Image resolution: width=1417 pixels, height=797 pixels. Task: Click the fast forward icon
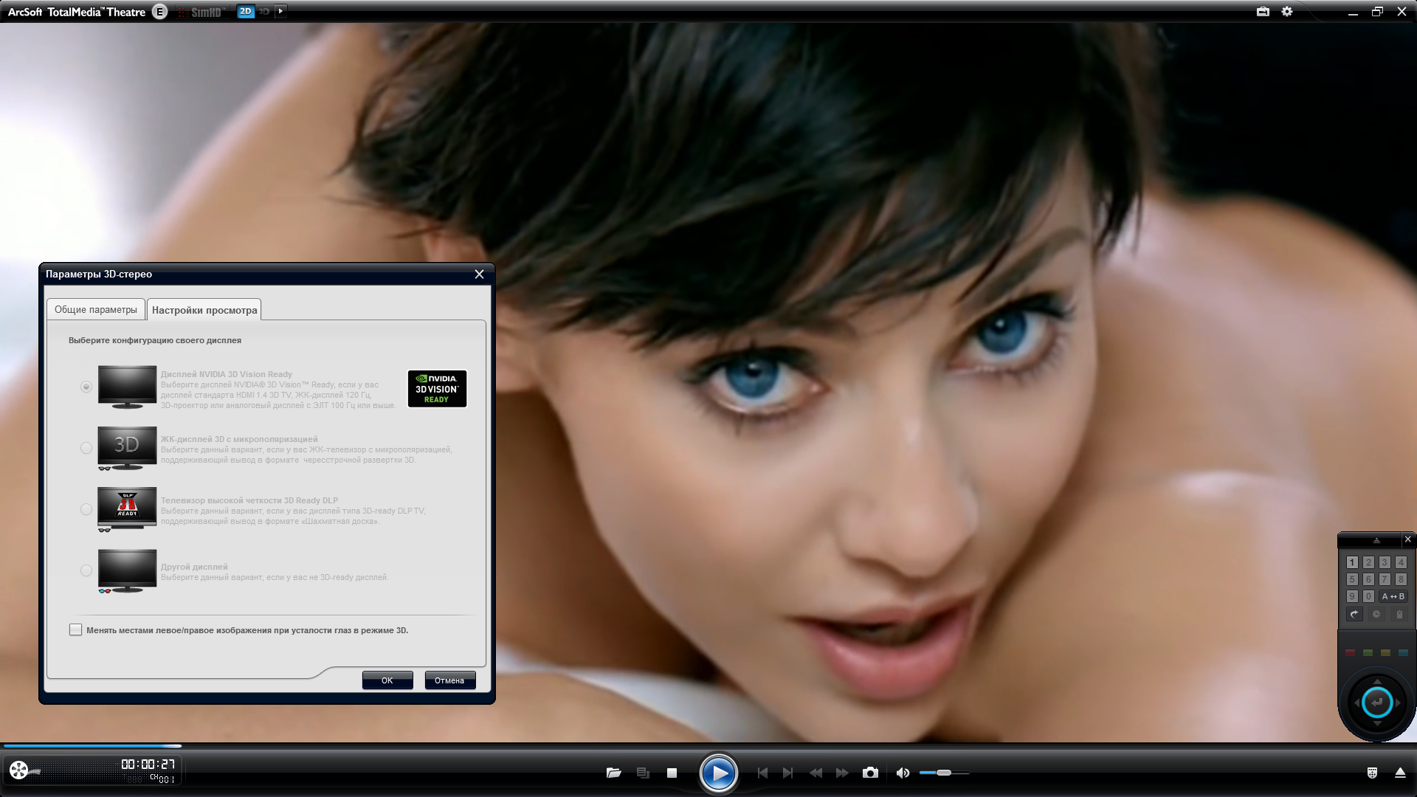click(x=842, y=773)
